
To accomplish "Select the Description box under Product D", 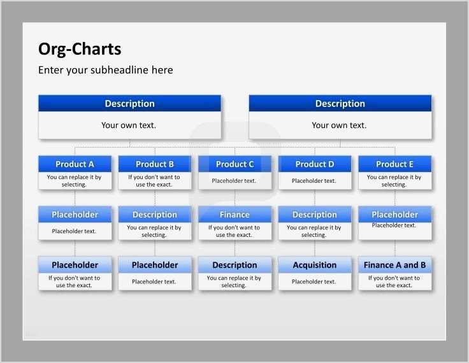I will click(x=315, y=223).
